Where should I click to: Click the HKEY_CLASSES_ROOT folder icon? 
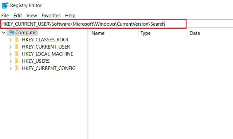17,40
